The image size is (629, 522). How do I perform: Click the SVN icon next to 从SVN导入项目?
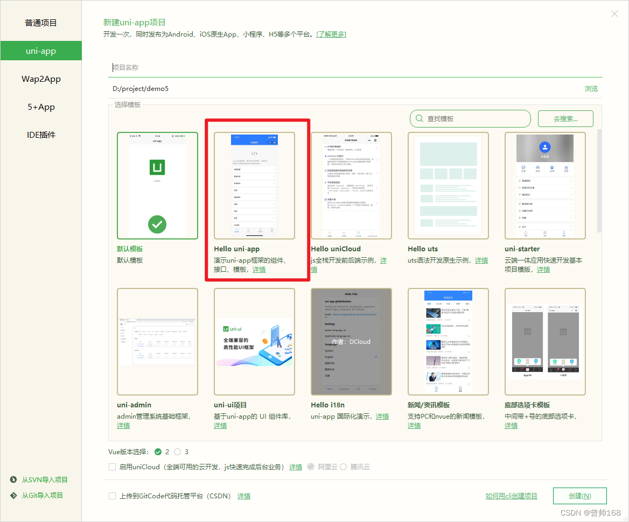click(x=13, y=479)
